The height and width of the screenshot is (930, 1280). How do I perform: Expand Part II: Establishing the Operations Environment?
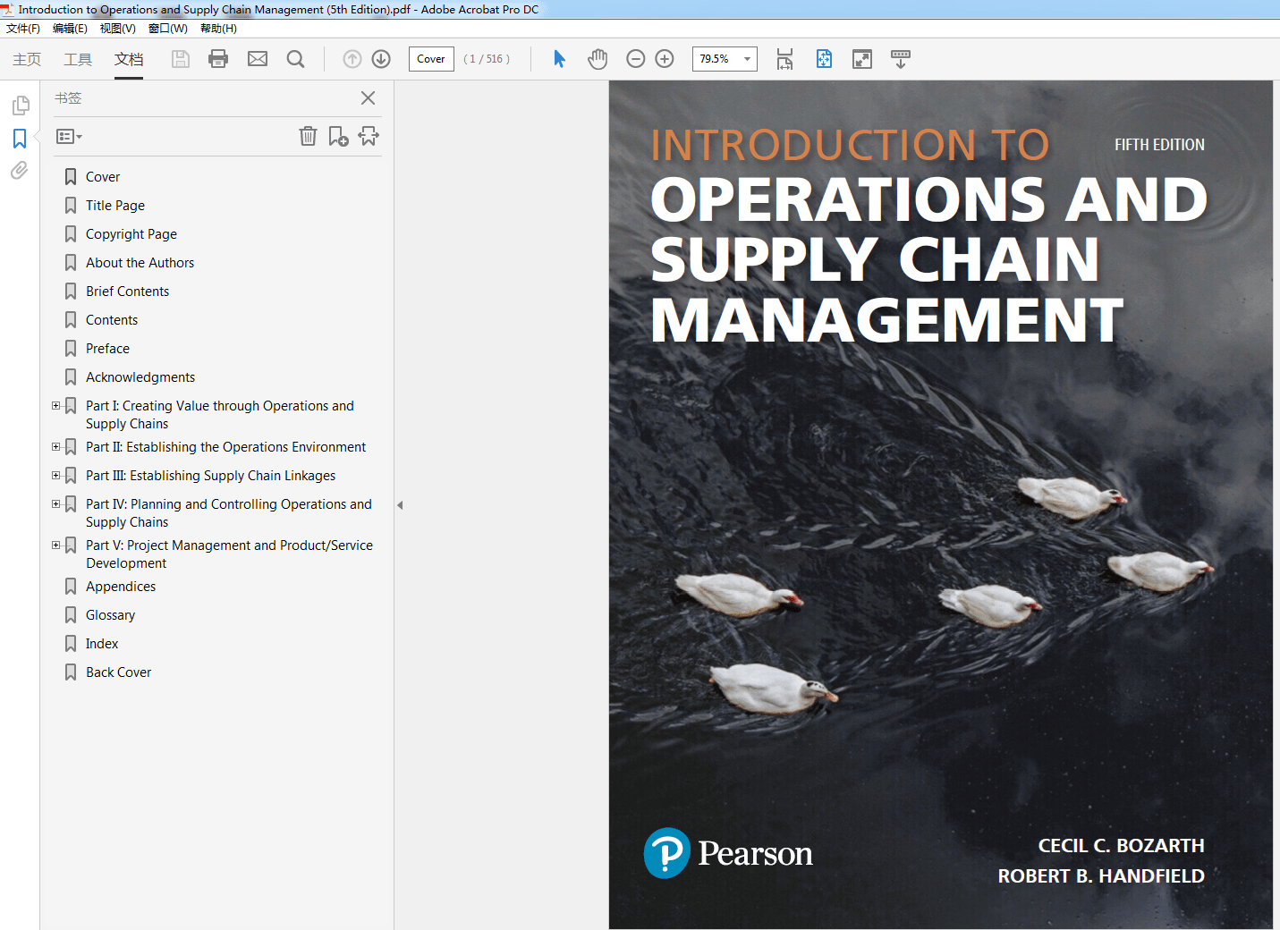[x=55, y=446]
